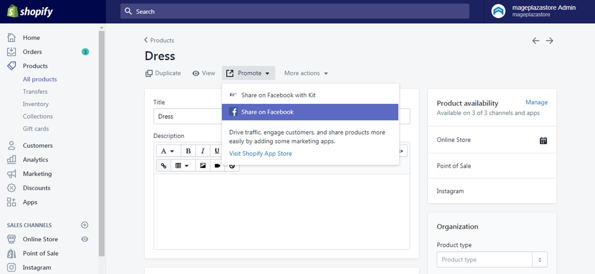Go to Transfers page

coord(35,92)
